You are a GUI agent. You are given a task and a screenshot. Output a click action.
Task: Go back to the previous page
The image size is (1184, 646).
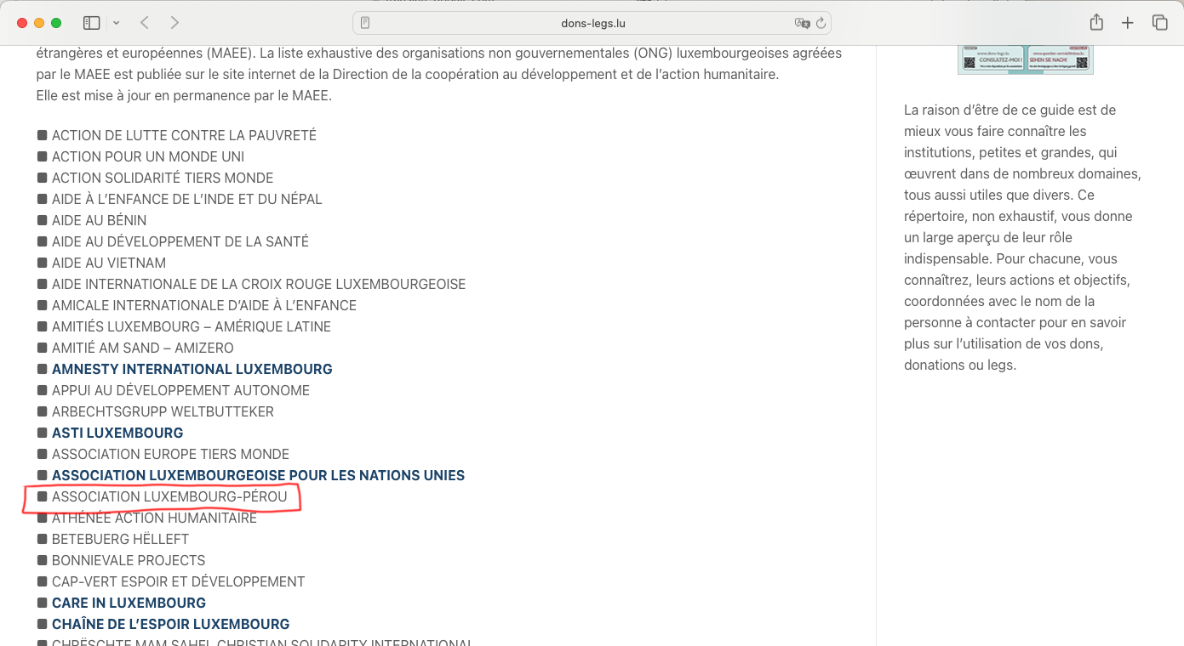click(145, 23)
